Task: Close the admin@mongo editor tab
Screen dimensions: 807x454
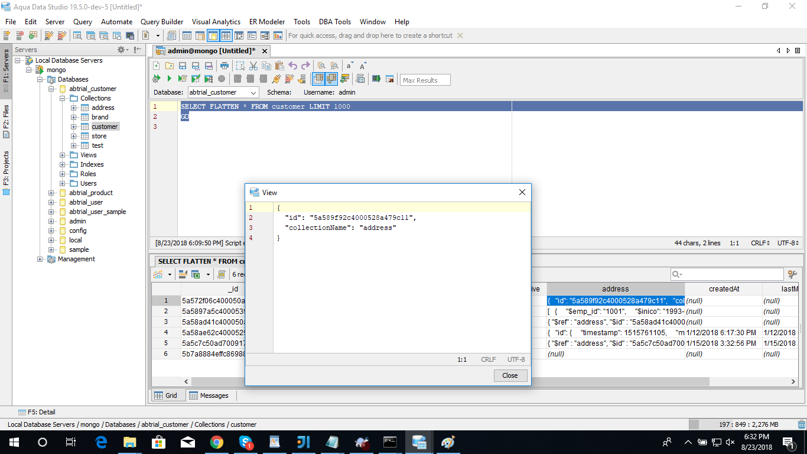Action: click(x=265, y=51)
